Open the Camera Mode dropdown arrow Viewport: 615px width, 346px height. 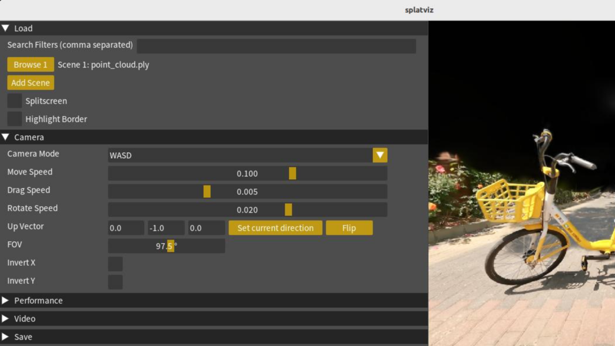click(x=380, y=155)
